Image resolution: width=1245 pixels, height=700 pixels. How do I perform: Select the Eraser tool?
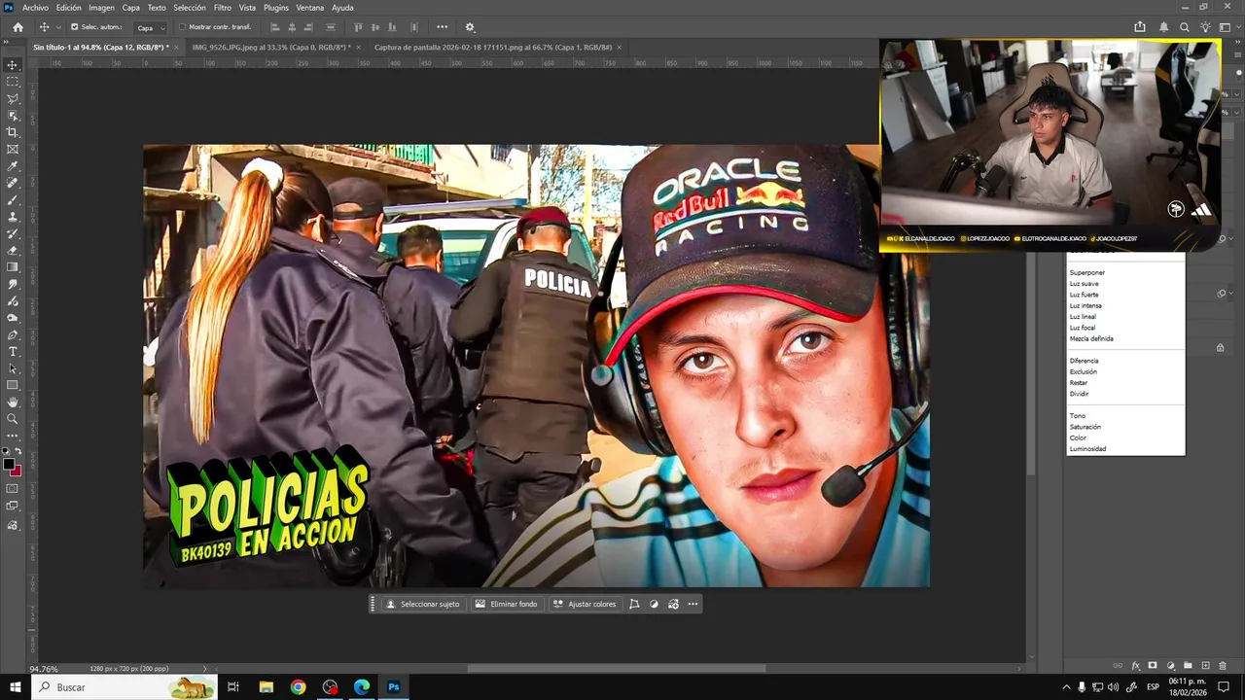(x=13, y=250)
